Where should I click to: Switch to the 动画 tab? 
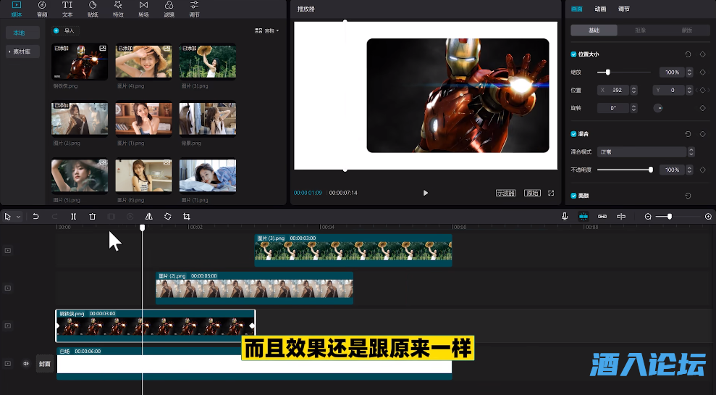point(600,9)
